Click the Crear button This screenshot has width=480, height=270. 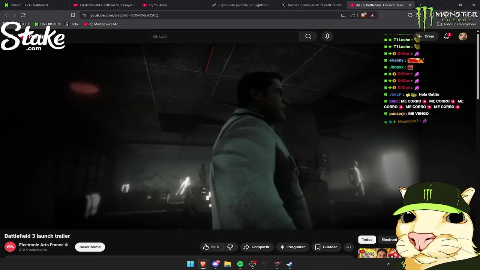(426, 36)
